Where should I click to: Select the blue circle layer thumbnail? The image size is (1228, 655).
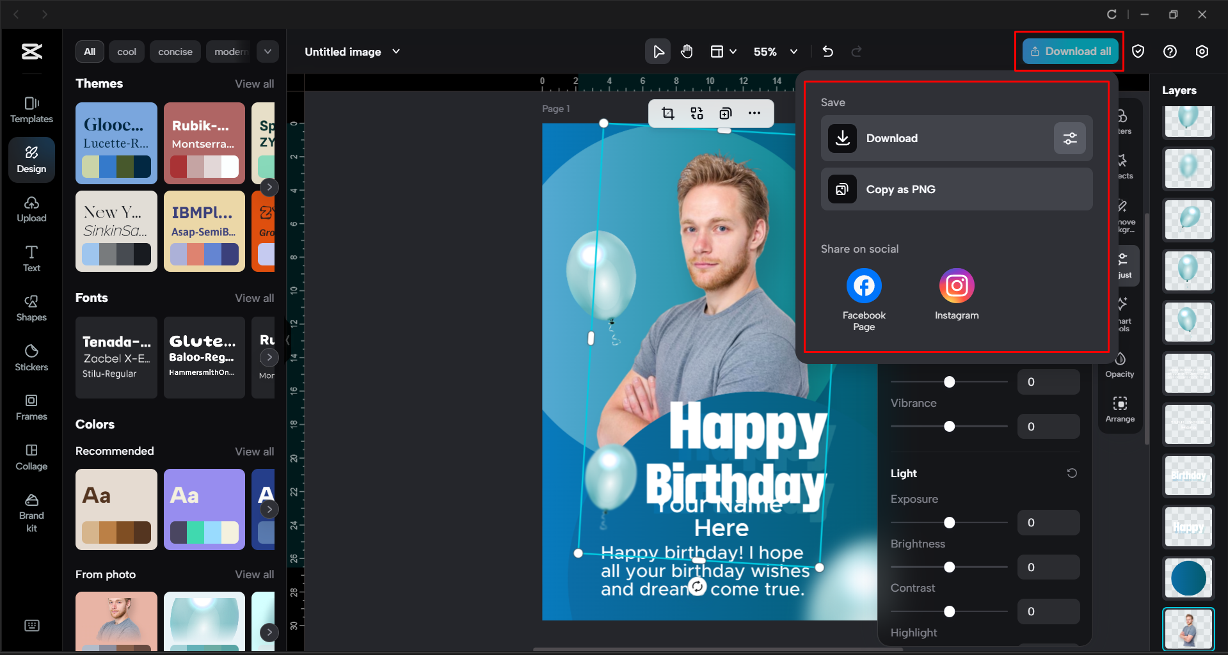click(1188, 578)
